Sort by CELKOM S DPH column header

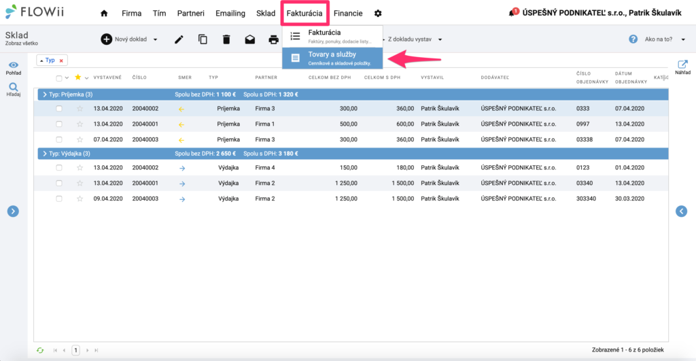coord(382,78)
